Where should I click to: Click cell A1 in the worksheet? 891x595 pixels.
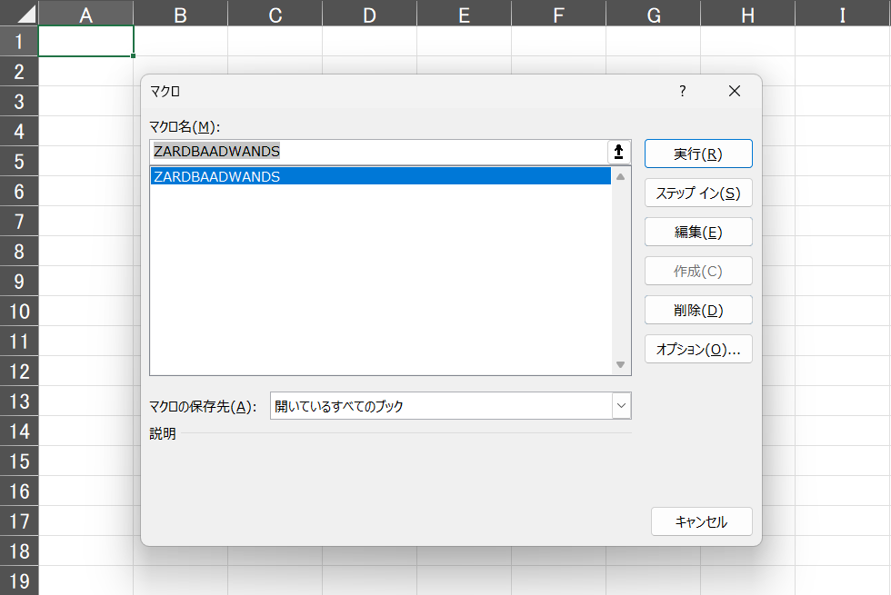coord(85,42)
